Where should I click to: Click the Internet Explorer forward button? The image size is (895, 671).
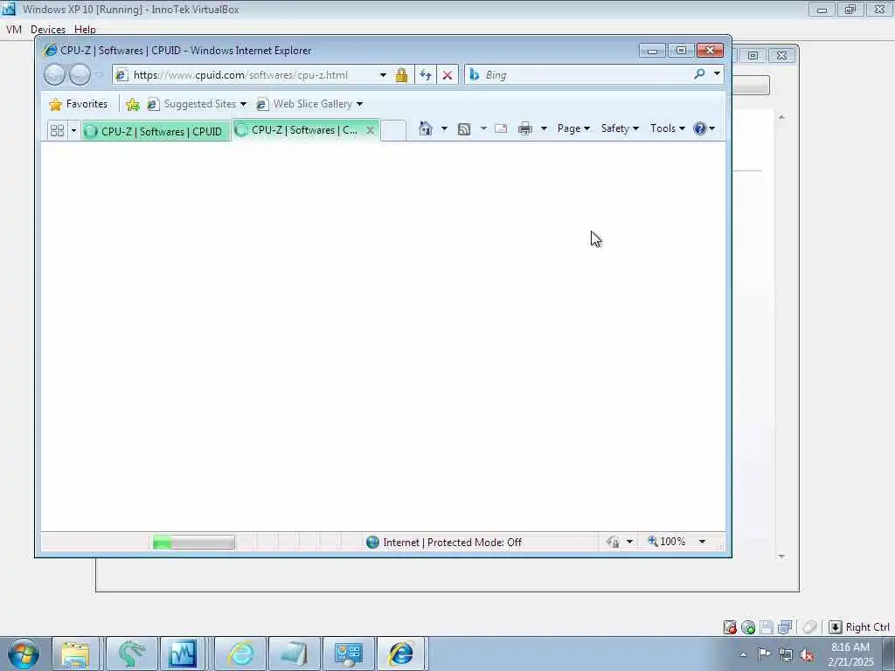(x=80, y=74)
